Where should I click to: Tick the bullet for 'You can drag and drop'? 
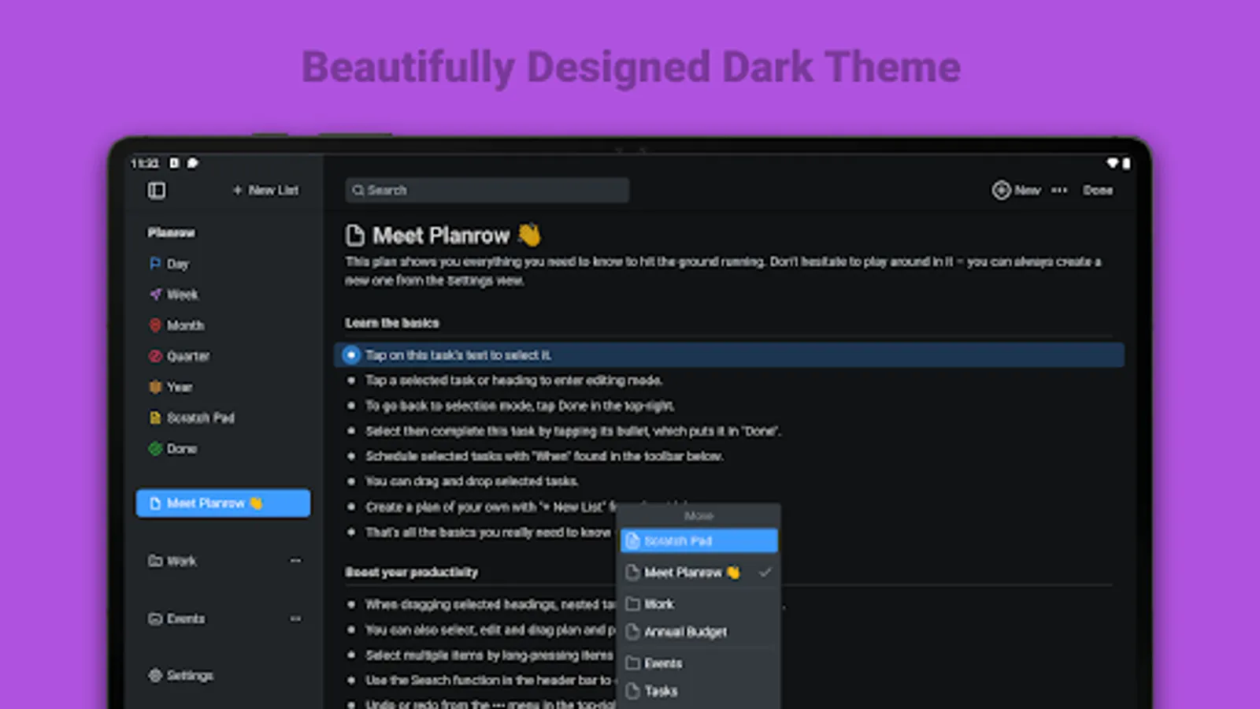[x=351, y=481]
